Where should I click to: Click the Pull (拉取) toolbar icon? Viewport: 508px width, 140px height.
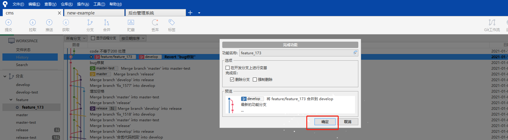(x=32, y=23)
